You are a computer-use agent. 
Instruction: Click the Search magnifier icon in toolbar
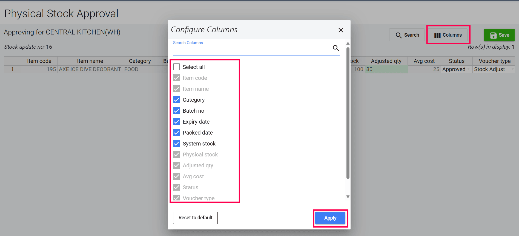click(x=398, y=35)
